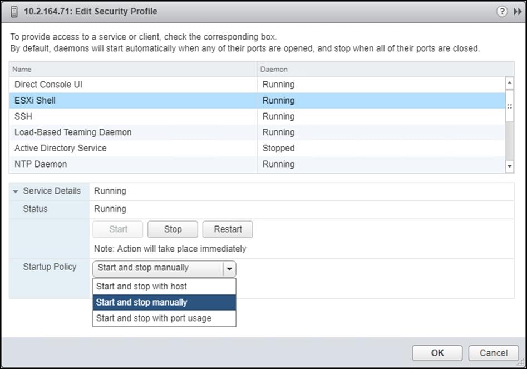Click the double-arrow icon near the help icon
The height and width of the screenshot is (369, 527).
[516, 11]
